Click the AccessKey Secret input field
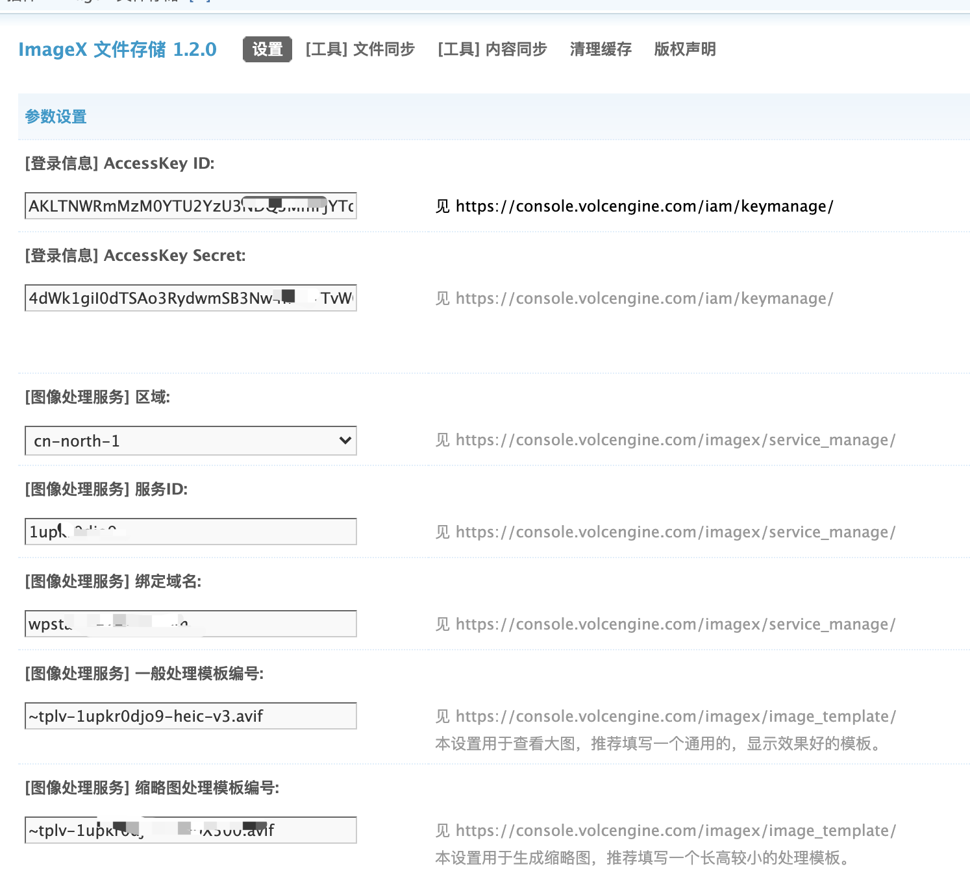 191,298
